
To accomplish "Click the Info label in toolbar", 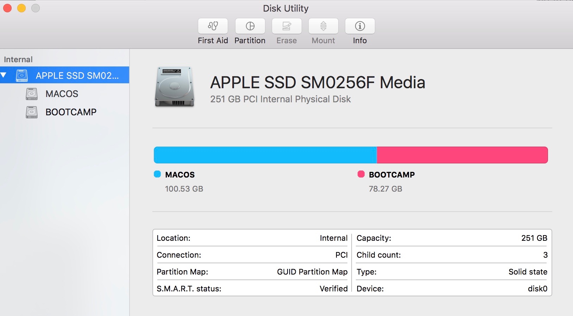I will click(x=360, y=41).
